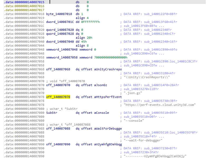
Task: Click label byte_140087018
Action: click(x=59, y=14)
